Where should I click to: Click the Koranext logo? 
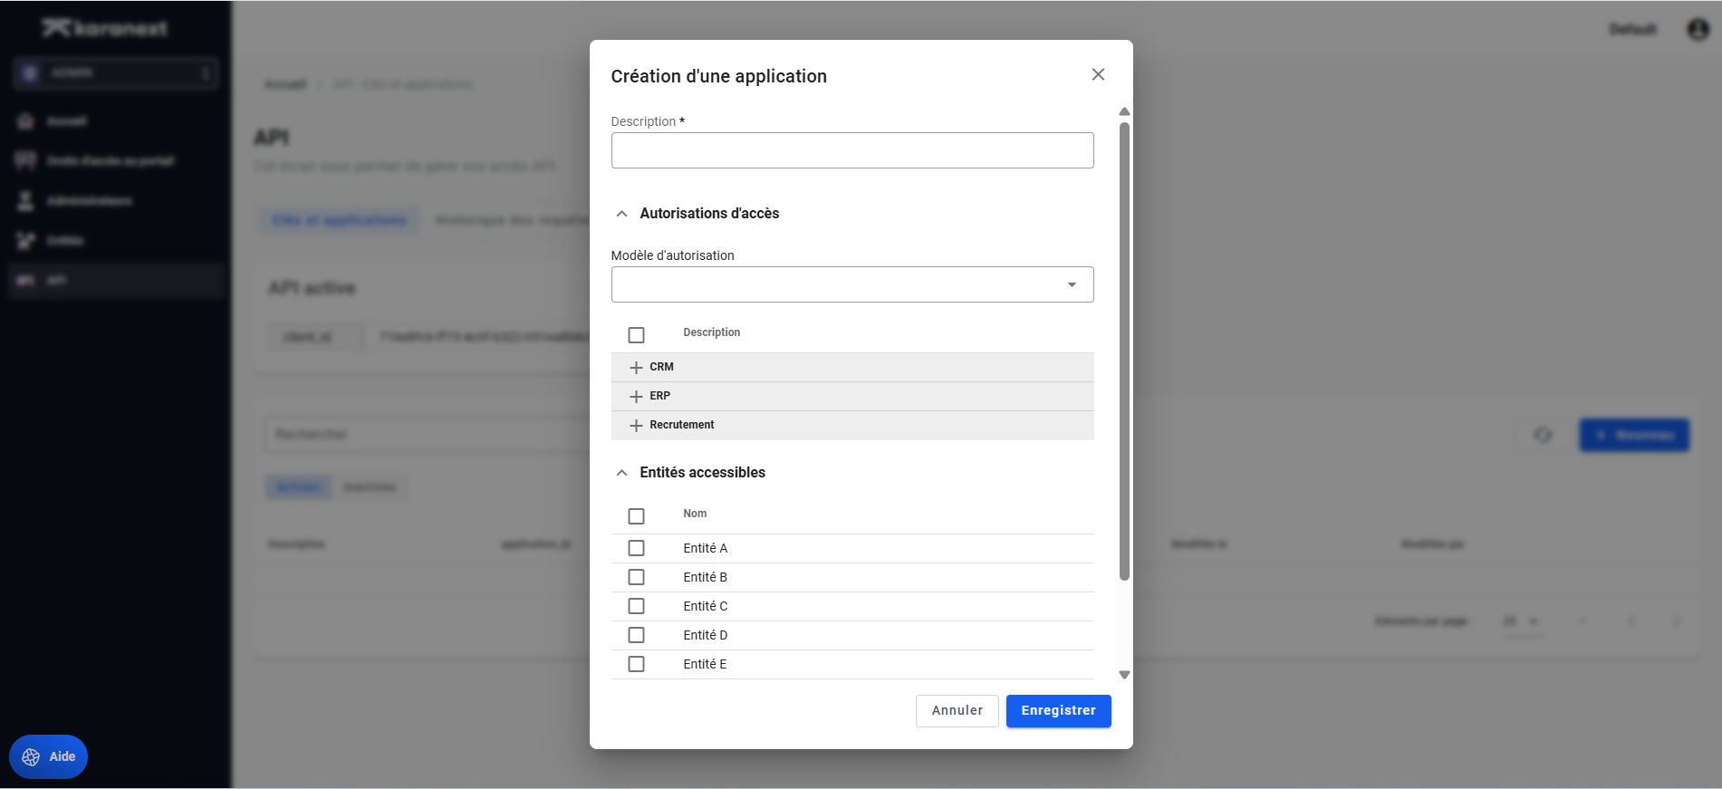click(105, 28)
